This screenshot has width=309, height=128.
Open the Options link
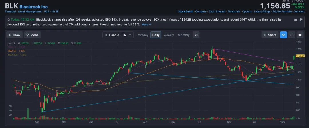247,11
